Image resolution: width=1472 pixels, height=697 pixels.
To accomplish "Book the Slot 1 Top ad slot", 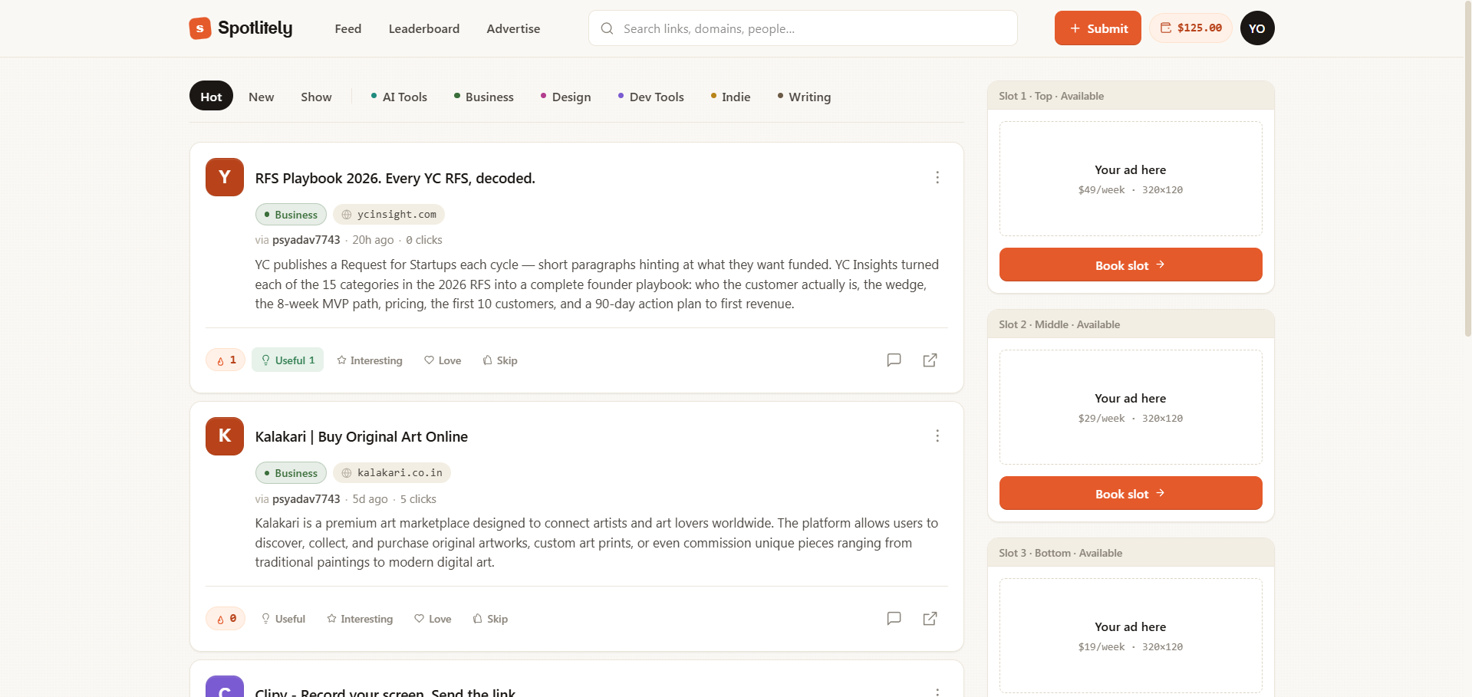I will (1131, 265).
